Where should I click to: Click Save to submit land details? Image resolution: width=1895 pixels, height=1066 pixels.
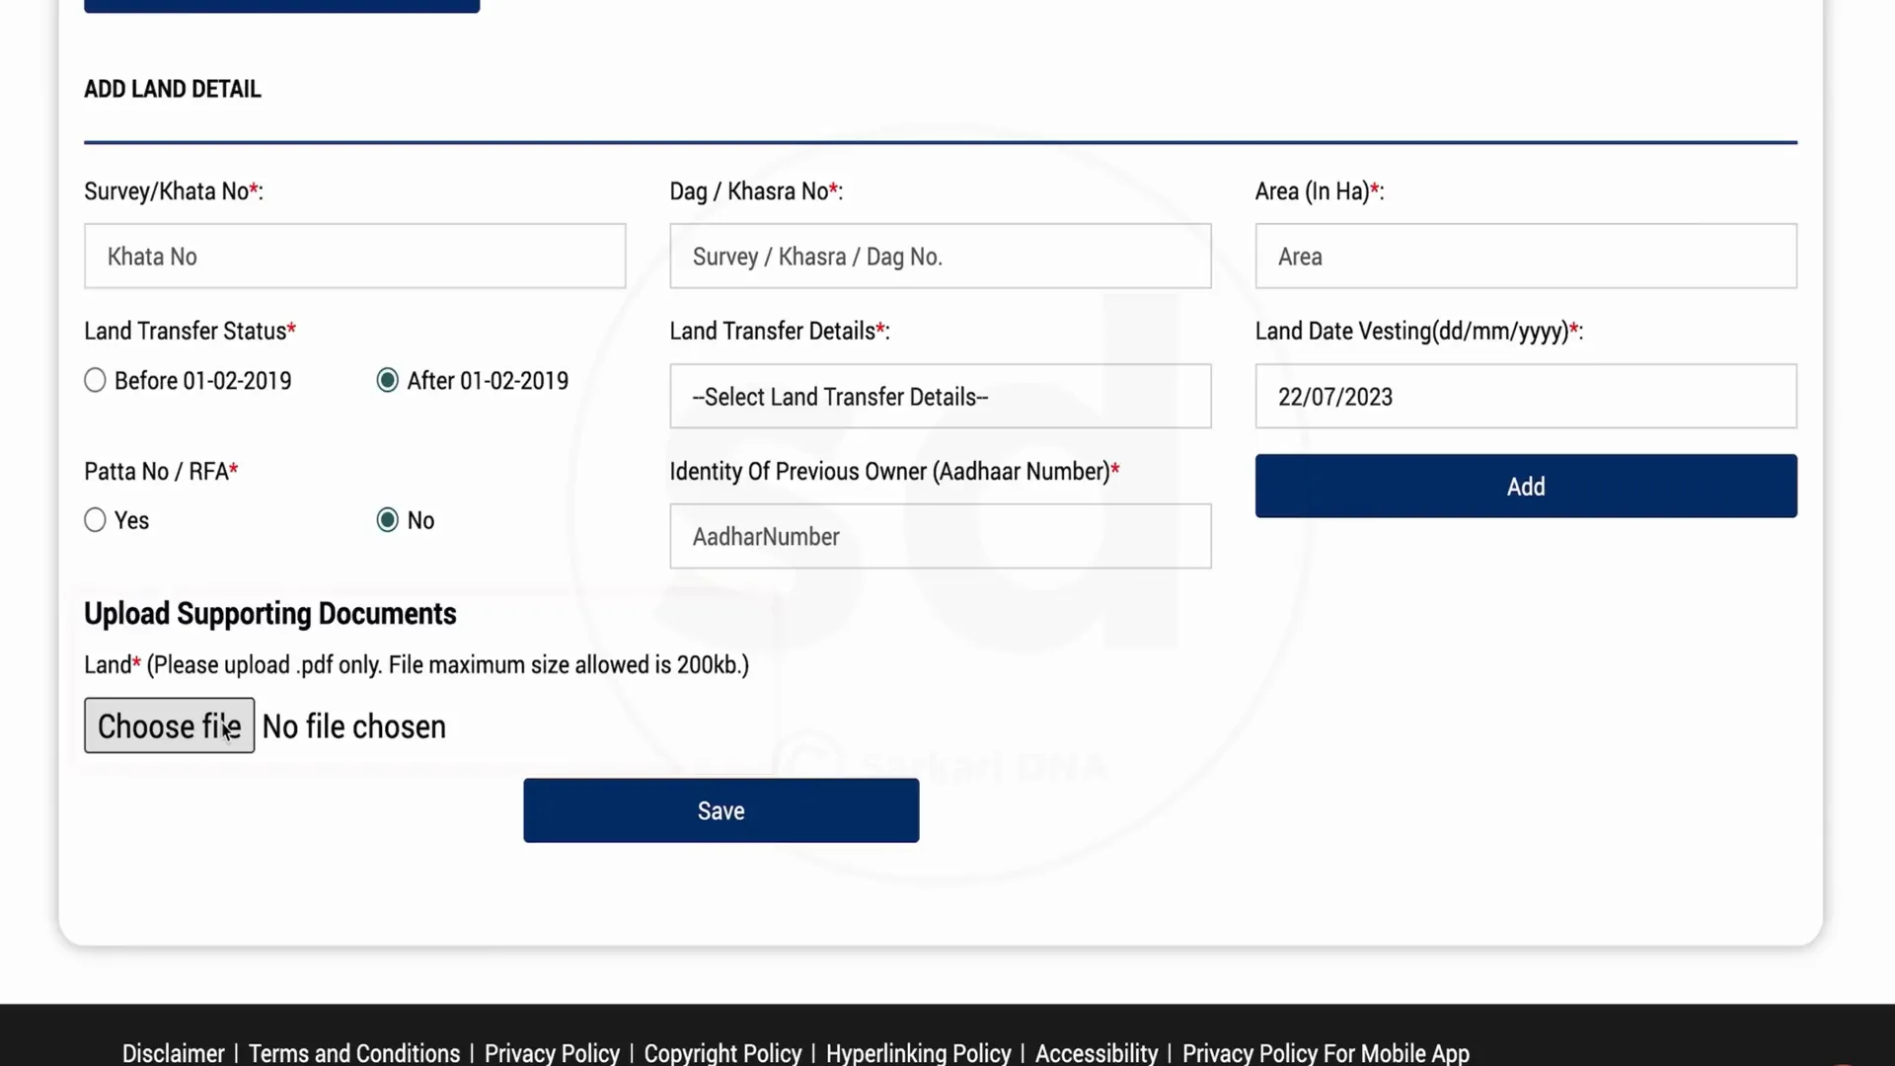coord(721,809)
